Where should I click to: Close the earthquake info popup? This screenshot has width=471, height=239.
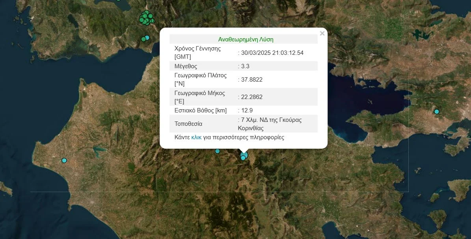pos(322,34)
